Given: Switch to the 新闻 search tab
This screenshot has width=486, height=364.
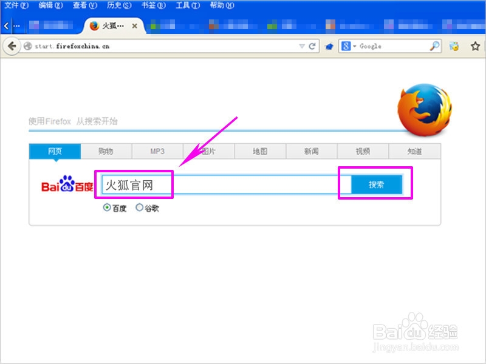Looking at the screenshot, I should [312, 151].
